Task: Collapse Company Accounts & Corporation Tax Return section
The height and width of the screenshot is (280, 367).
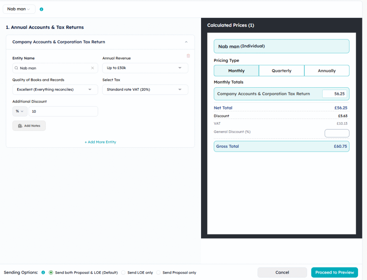Action: tap(186, 42)
